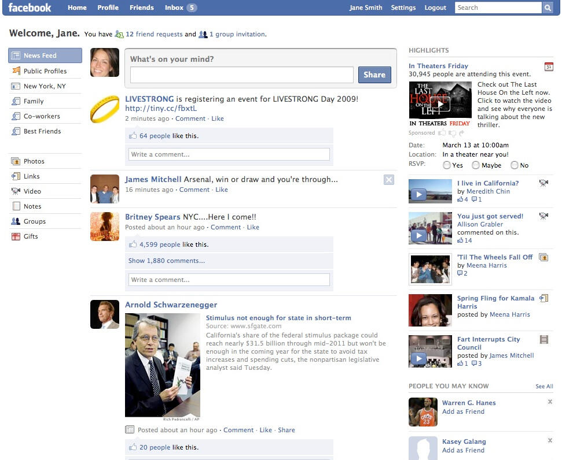
Task: Play You just got served! video thumbnail
Action: coord(430,228)
